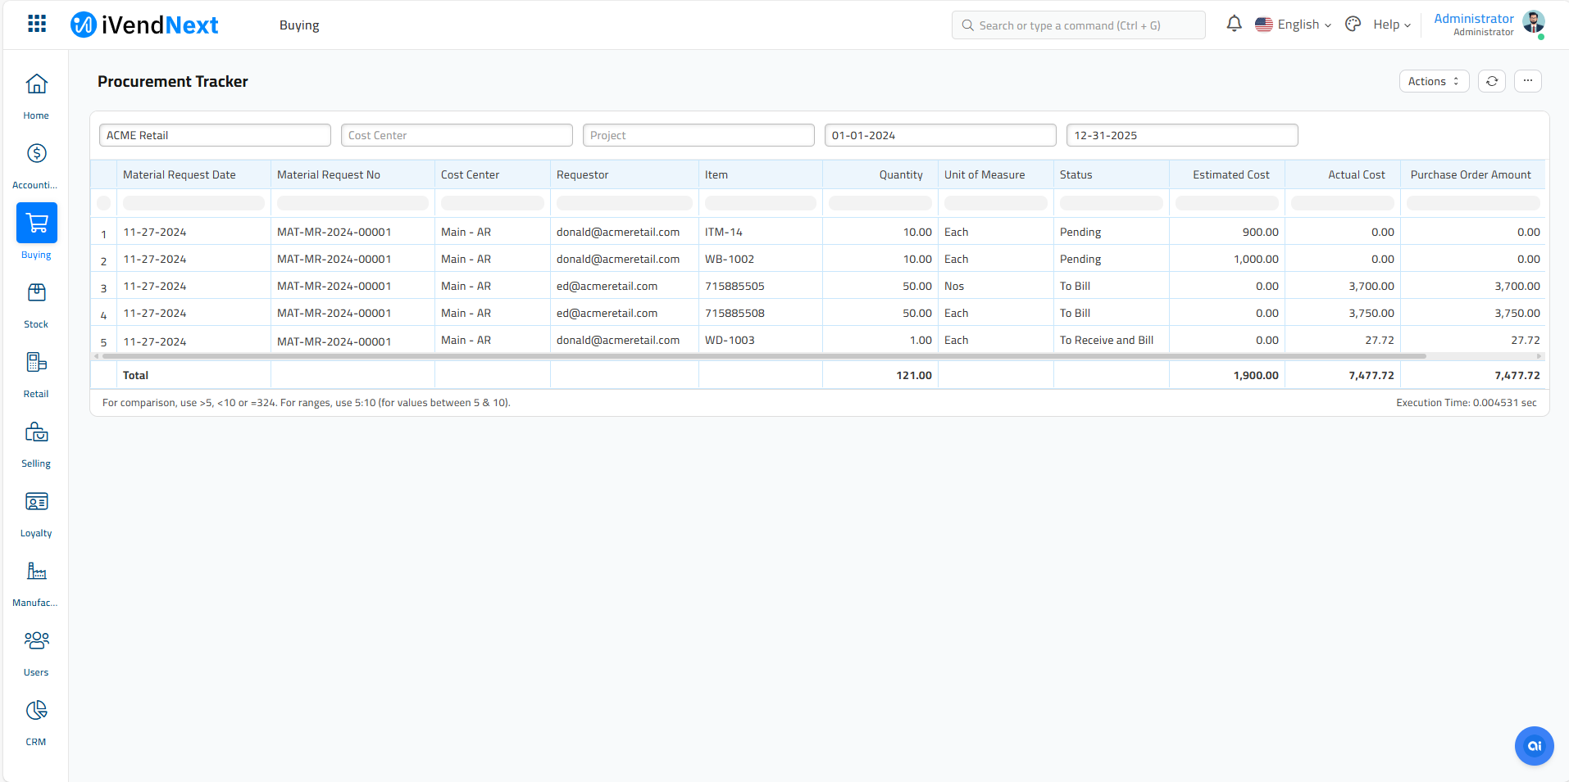Click the Cost Center filter field
Image resolution: width=1569 pixels, height=782 pixels.
(457, 135)
